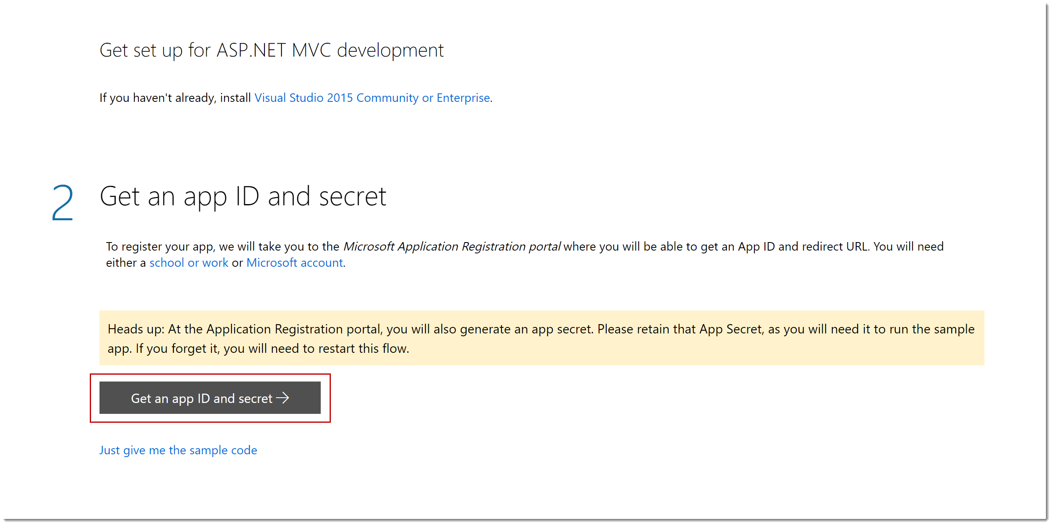1052x525 pixels.
Task: Follow the school or work link
Action: 188,263
